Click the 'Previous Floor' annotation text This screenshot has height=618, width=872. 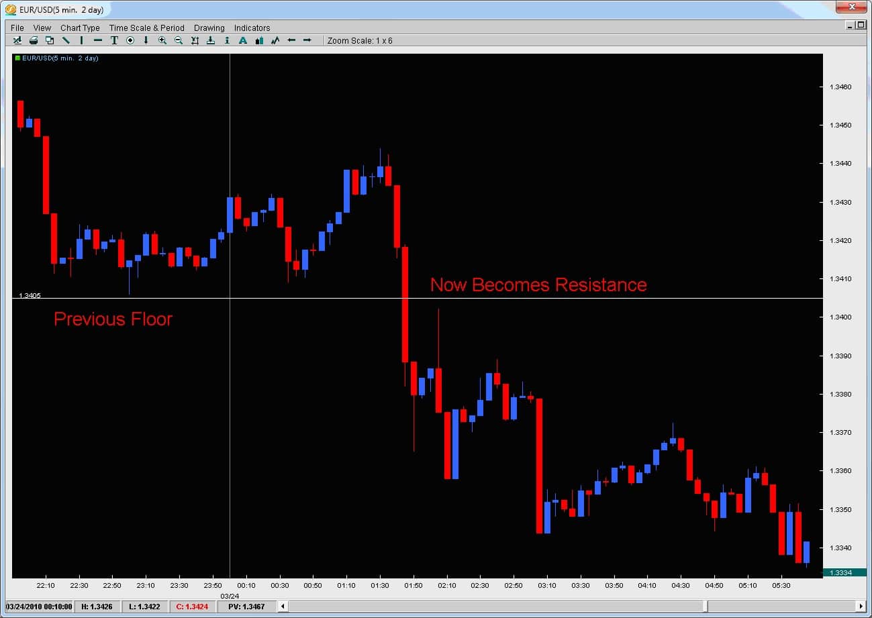[x=113, y=319]
